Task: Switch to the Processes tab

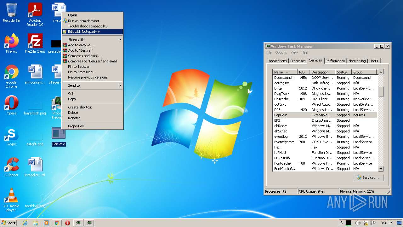Action: 298,61
